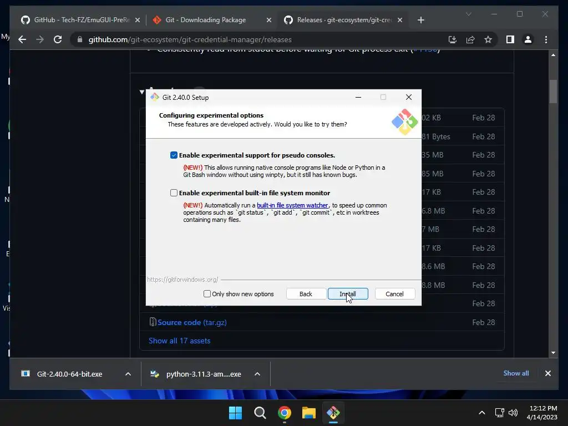
Task: Minimize the Git 2.40.0 Setup window
Action: point(358,97)
